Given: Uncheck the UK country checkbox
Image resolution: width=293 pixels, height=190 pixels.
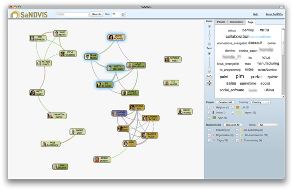Looking at the screenshot, I should (x=232, y=107).
